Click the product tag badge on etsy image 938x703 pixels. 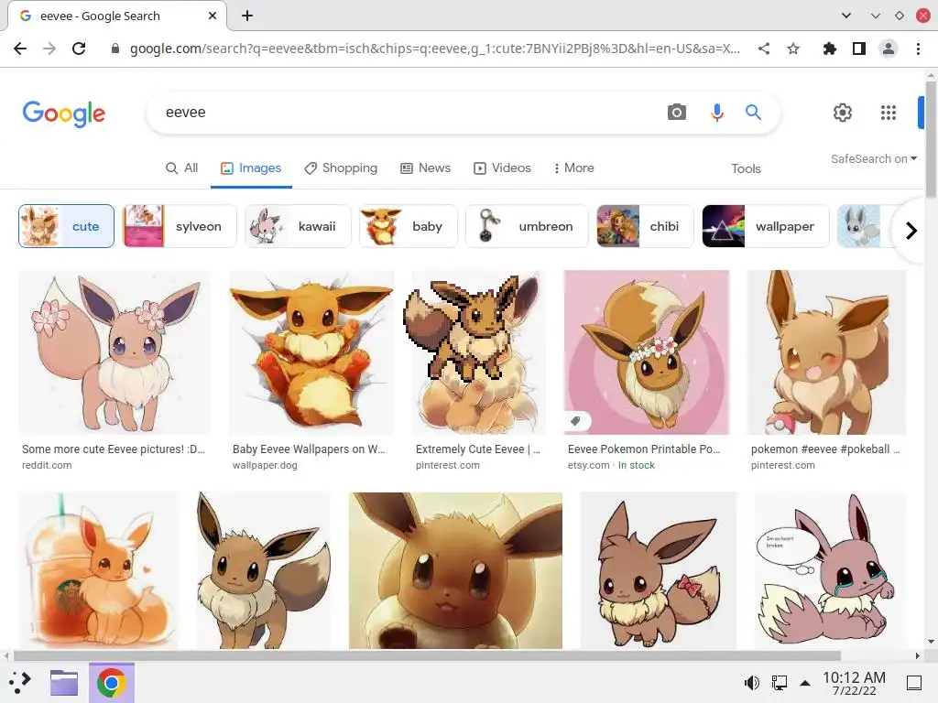pyautogui.click(x=576, y=421)
